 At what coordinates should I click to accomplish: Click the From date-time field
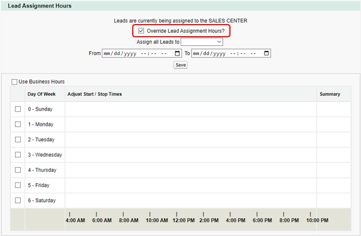(142, 53)
